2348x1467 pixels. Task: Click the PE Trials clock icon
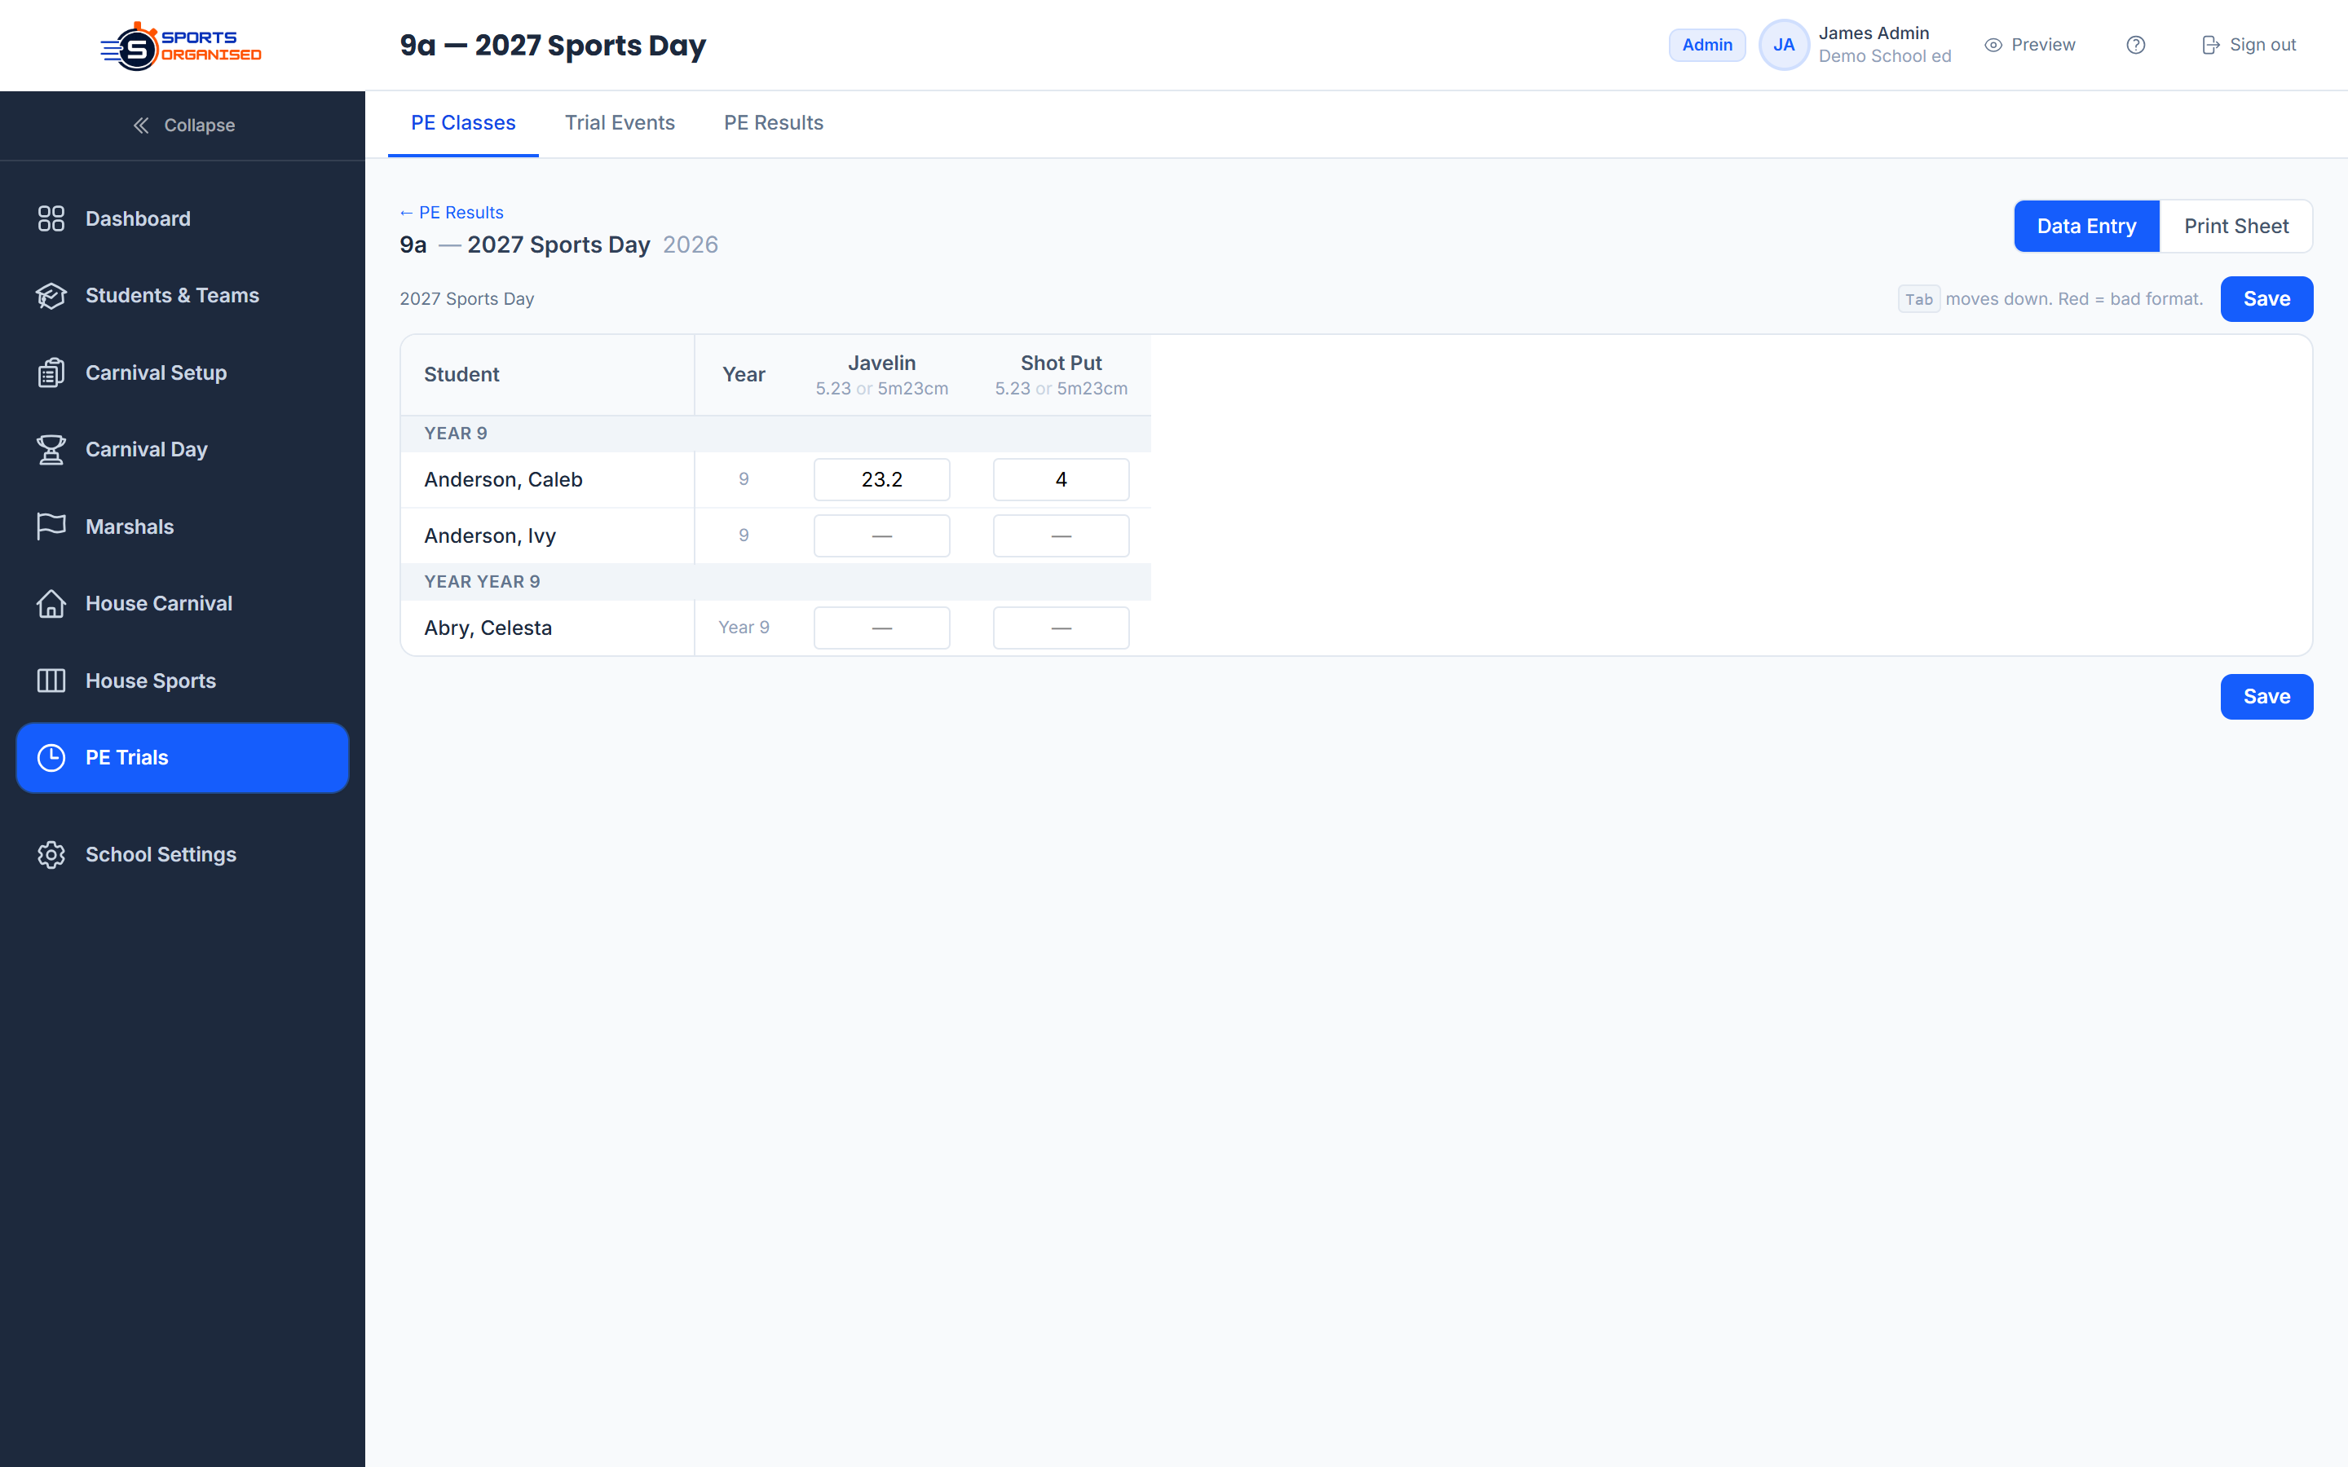[51, 758]
